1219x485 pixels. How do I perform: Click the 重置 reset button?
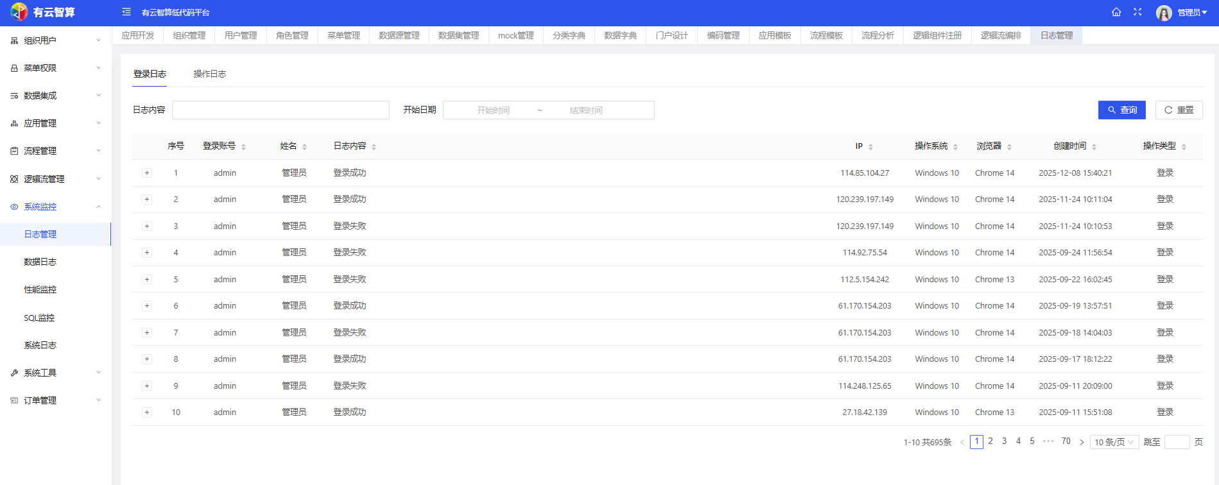[x=1179, y=110]
